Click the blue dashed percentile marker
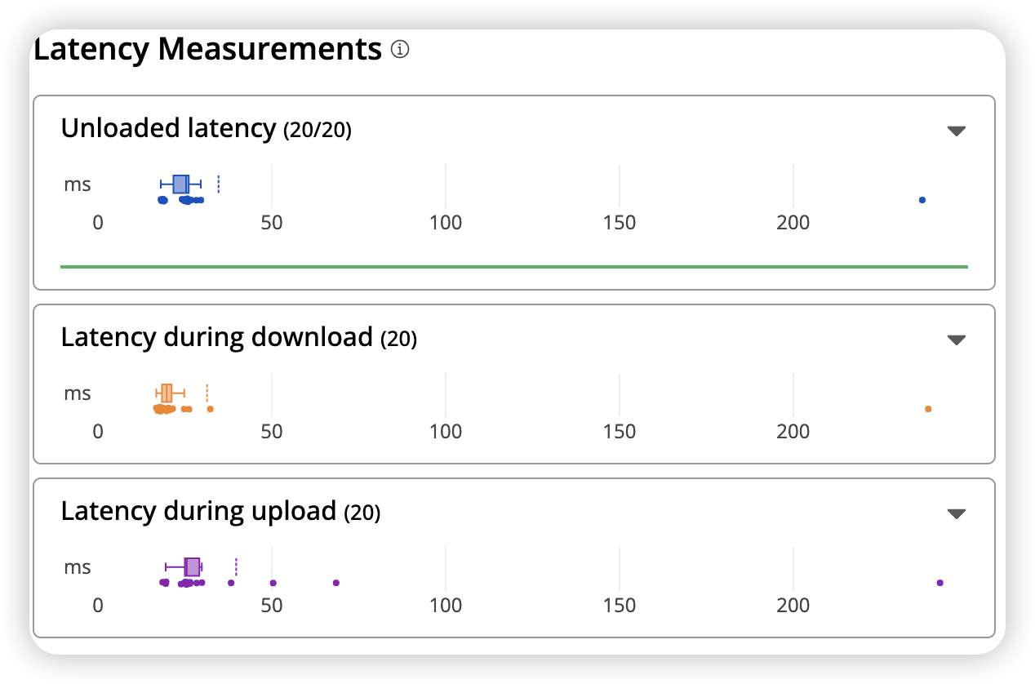The width and height of the screenshot is (1035, 684). point(219,185)
